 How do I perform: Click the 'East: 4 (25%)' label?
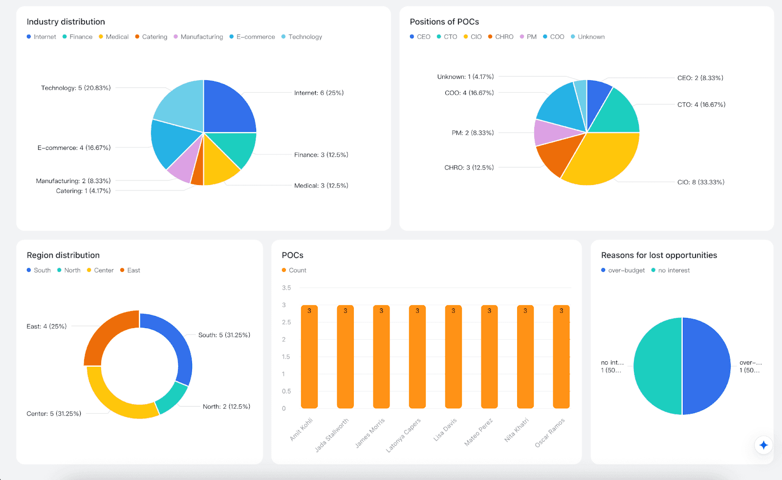[x=46, y=326]
